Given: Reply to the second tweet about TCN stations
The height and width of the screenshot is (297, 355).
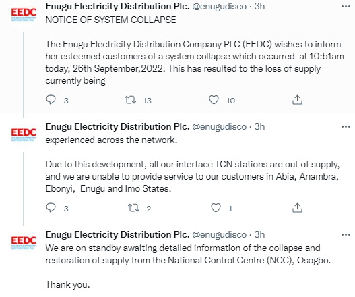Looking at the screenshot, I should [x=51, y=208].
